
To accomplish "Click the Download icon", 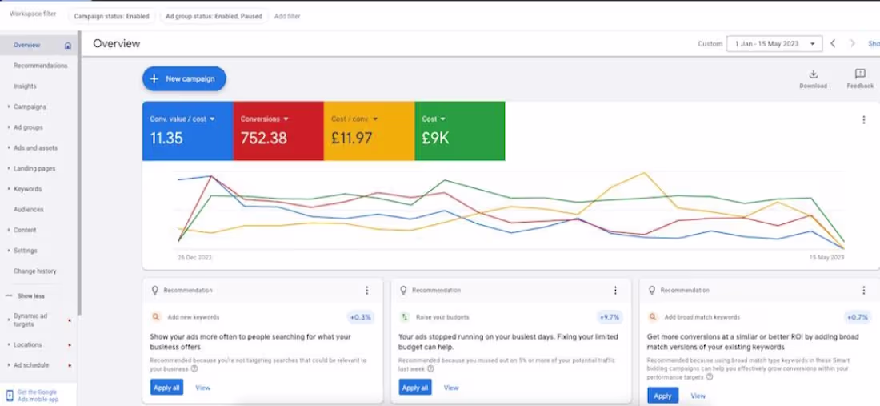I will pos(814,74).
